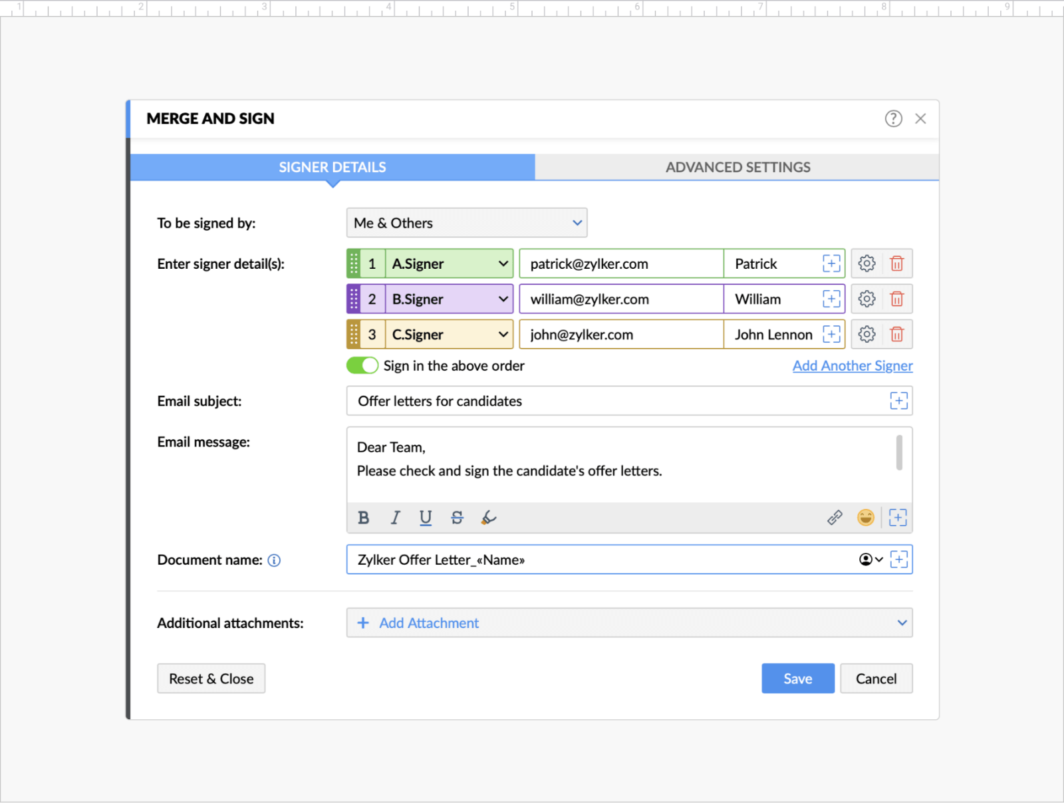The image size is (1064, 803).
Task: Click the help question mark icon
Action: point(893,118)
